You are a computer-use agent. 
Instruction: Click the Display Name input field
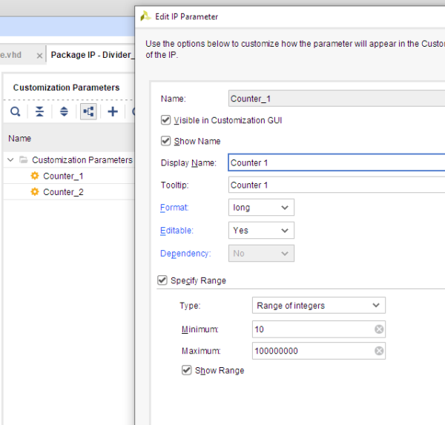coord(334,163)
